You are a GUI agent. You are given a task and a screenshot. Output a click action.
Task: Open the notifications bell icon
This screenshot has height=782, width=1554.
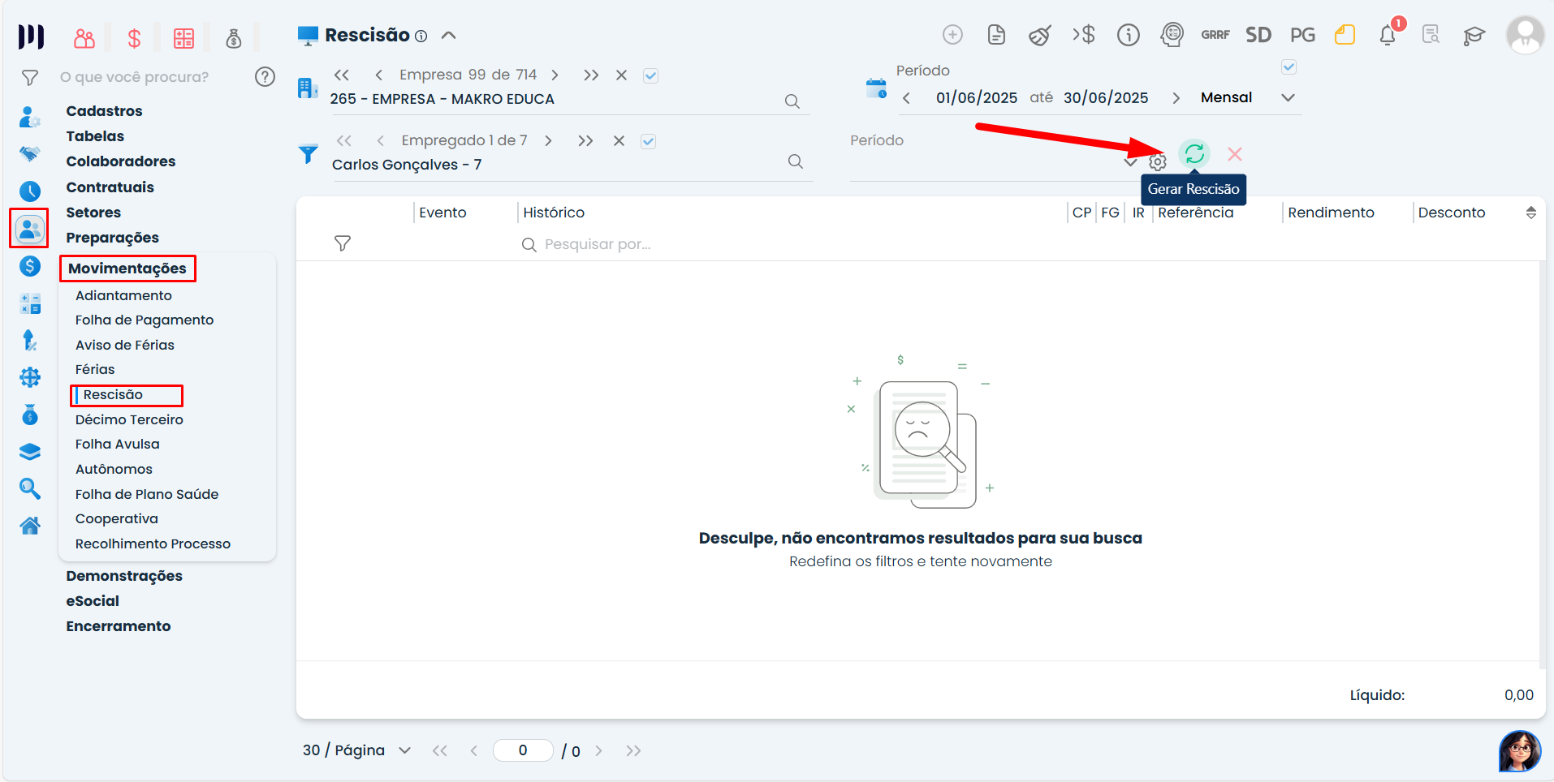(x=1388, y=36)
